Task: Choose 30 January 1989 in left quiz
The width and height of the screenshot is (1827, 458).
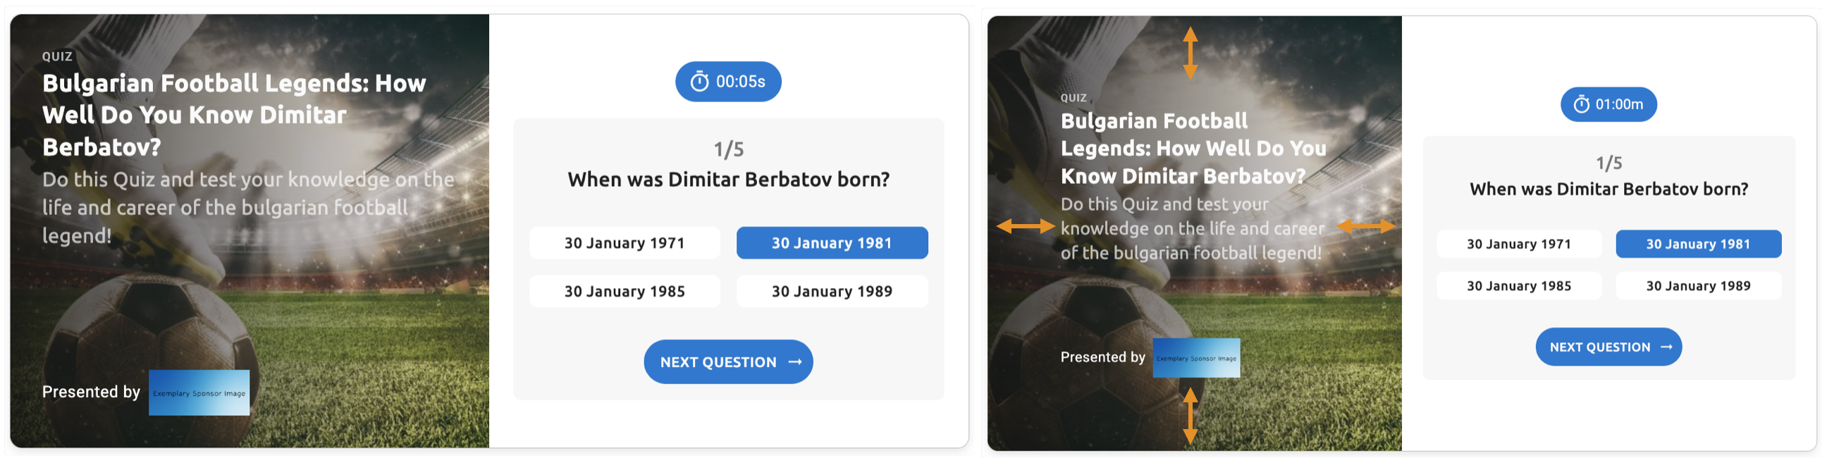Action: click(x=831, y=292)
